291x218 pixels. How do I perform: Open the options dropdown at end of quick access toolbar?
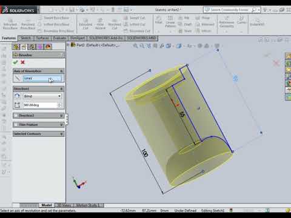(x=132, y=10)
